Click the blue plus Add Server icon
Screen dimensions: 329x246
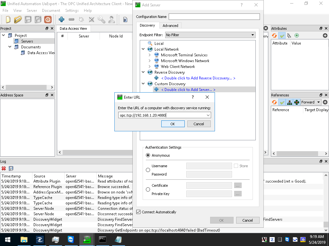pos(61,20)
